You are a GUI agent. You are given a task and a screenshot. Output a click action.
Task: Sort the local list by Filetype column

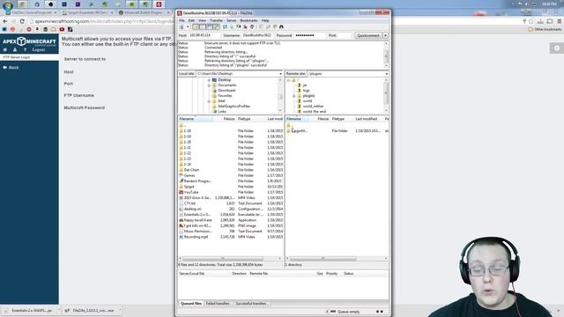(x=251, y=119)
